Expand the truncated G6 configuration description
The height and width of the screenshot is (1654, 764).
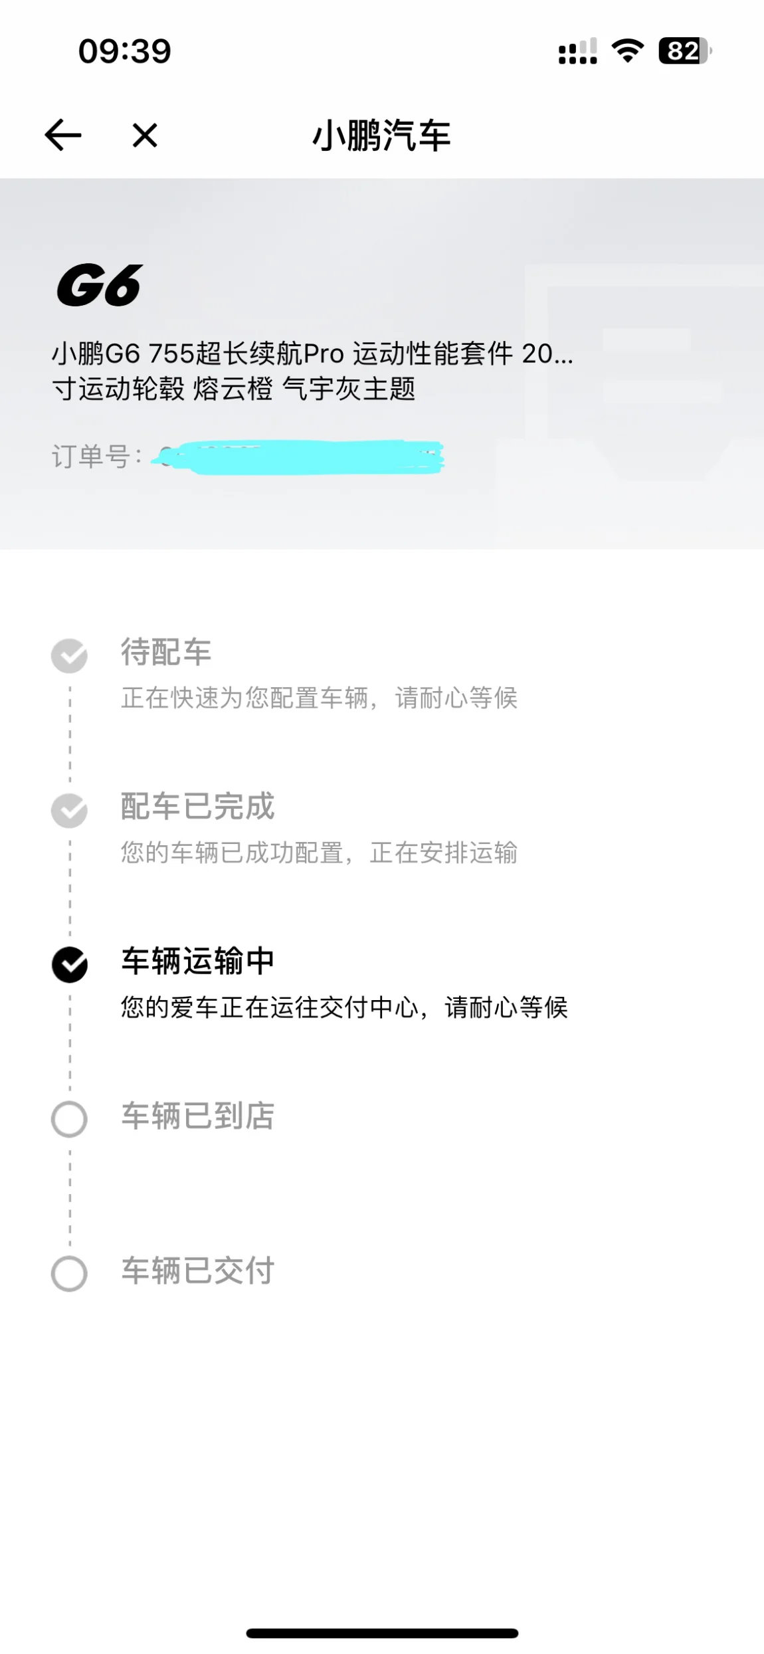[x=312, y=371]
